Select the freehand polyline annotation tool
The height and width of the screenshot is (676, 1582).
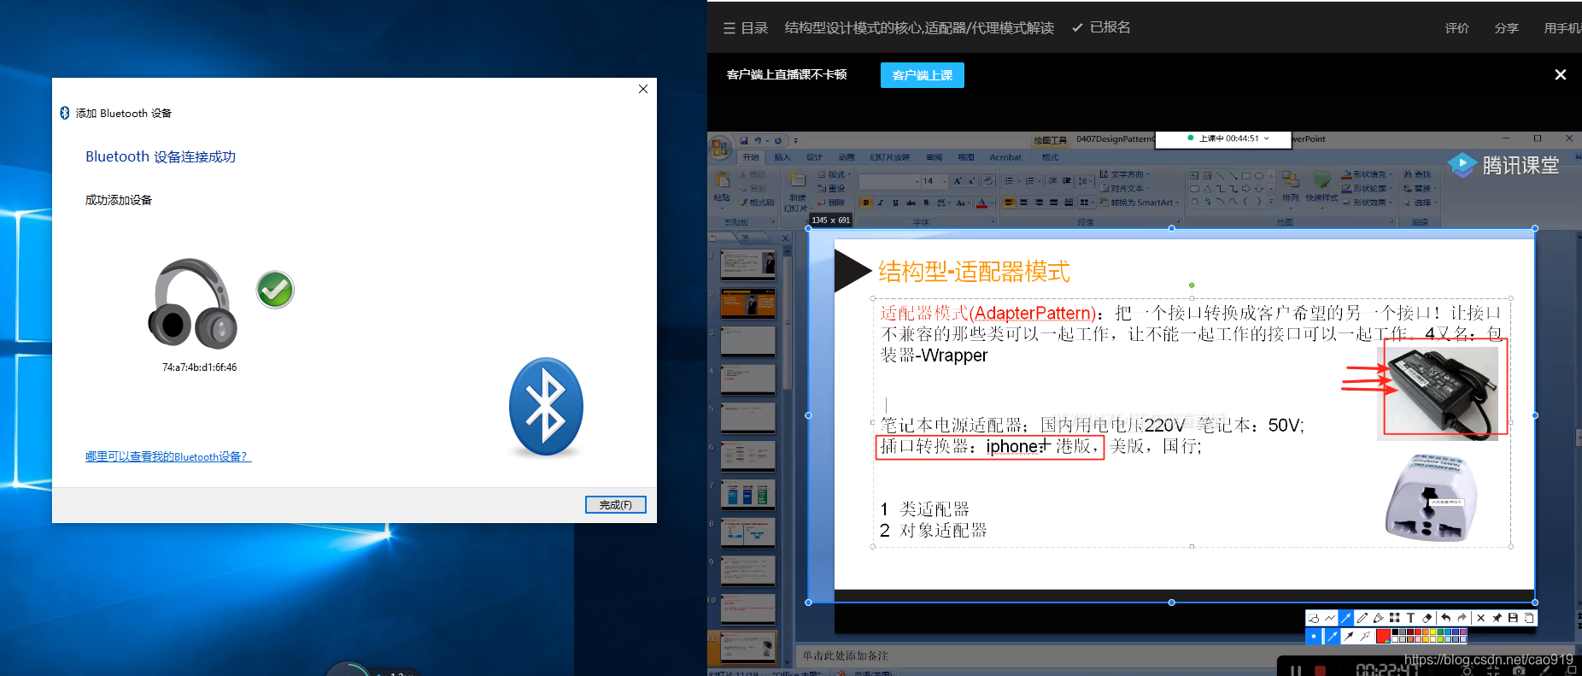(1330, 618)
